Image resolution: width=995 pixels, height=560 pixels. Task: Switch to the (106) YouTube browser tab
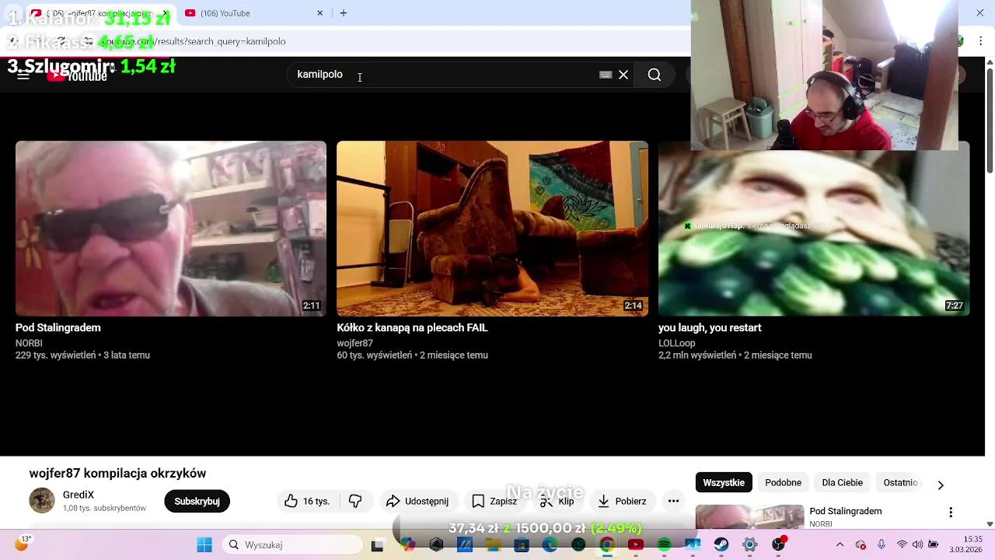[x=255, y=13]
